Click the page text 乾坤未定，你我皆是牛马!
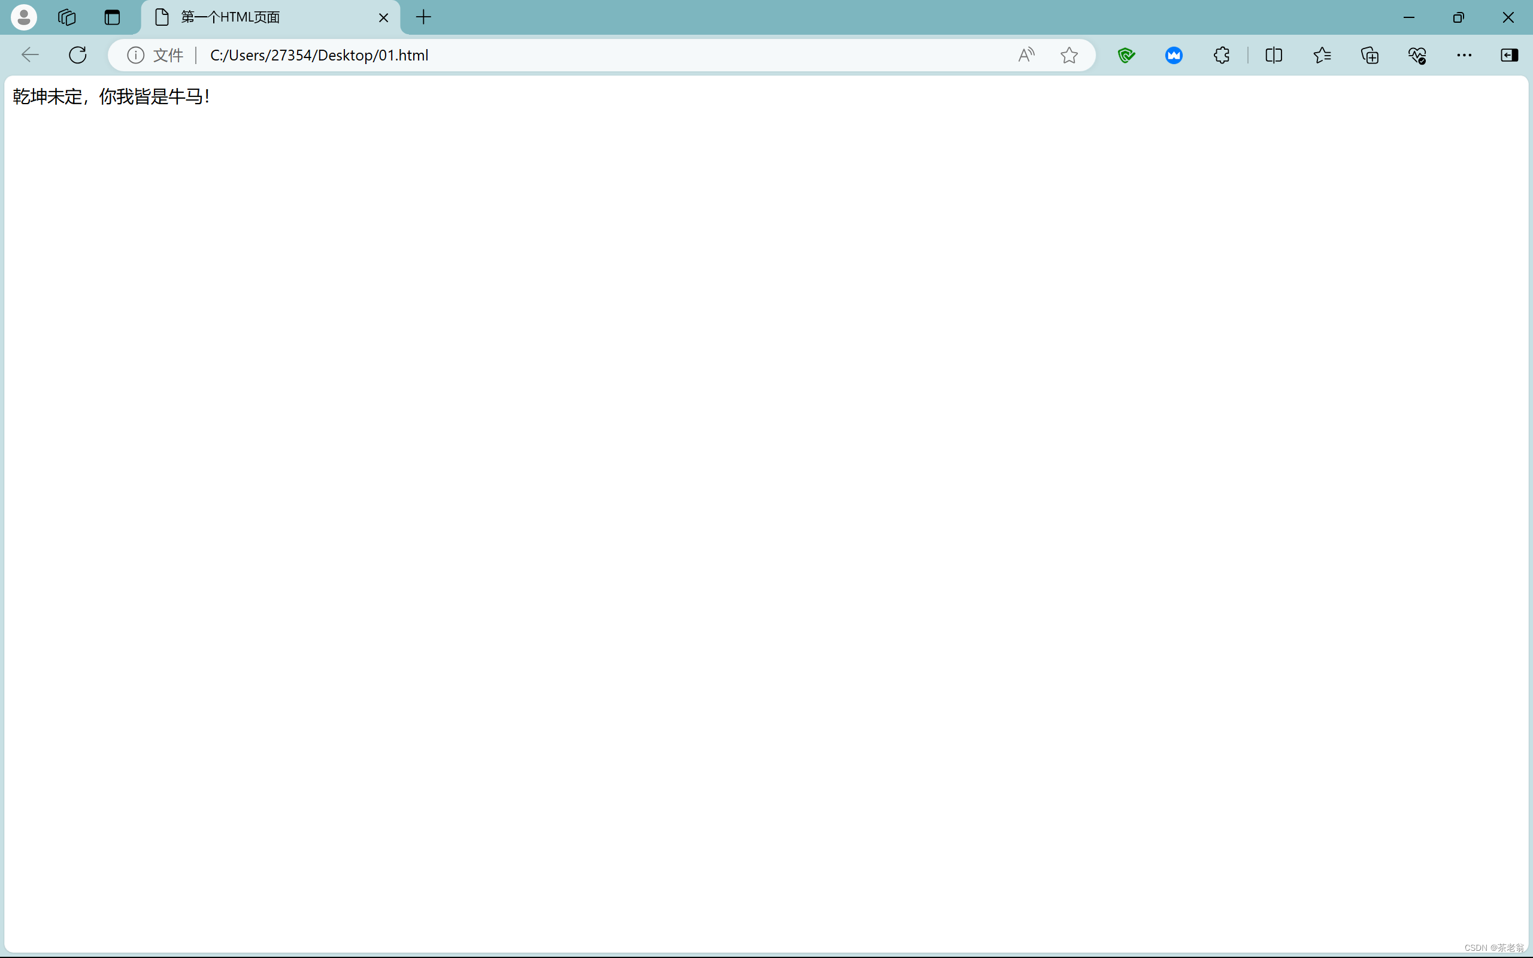1533x958 pixels. point(111,96)
